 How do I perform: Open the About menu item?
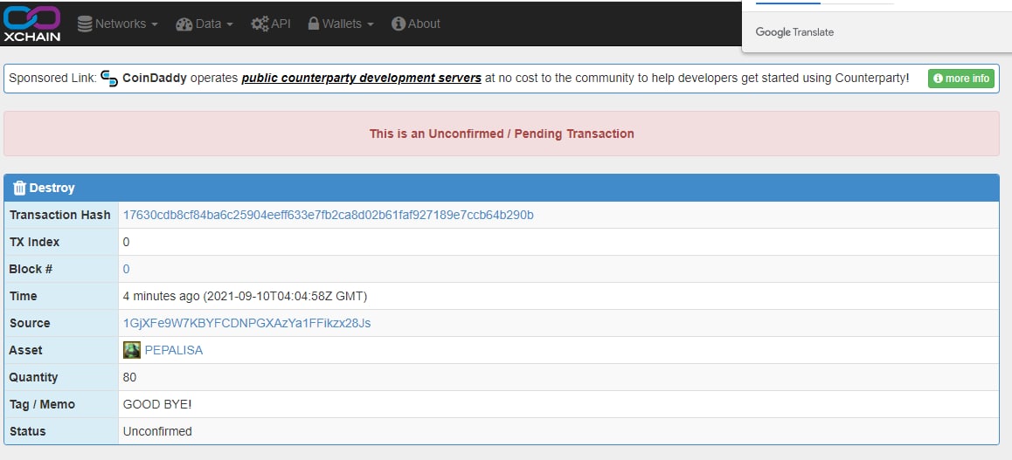click(416, 24)
